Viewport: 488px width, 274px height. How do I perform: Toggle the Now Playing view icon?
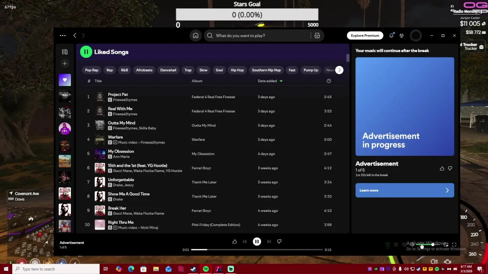[388, 245]
